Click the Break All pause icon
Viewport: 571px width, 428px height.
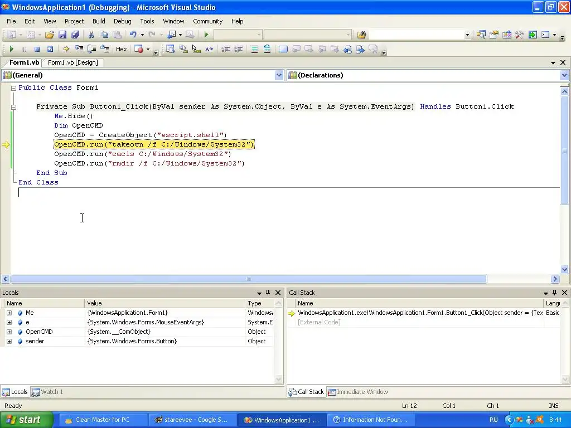click(x=24, y=49)
